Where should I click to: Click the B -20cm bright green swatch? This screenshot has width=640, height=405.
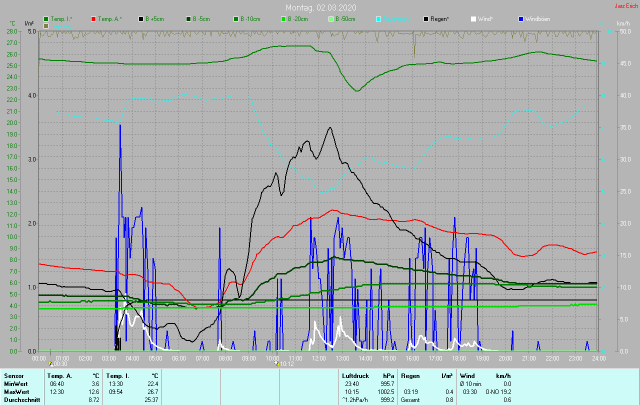(283, 19)
